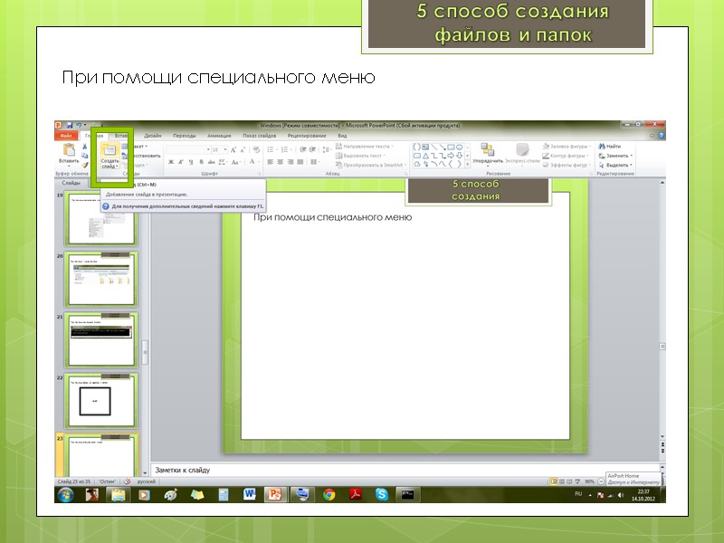This screenshot has height=543, width=724.
Task: Click the Align text left icon
Action: point(271,162)
